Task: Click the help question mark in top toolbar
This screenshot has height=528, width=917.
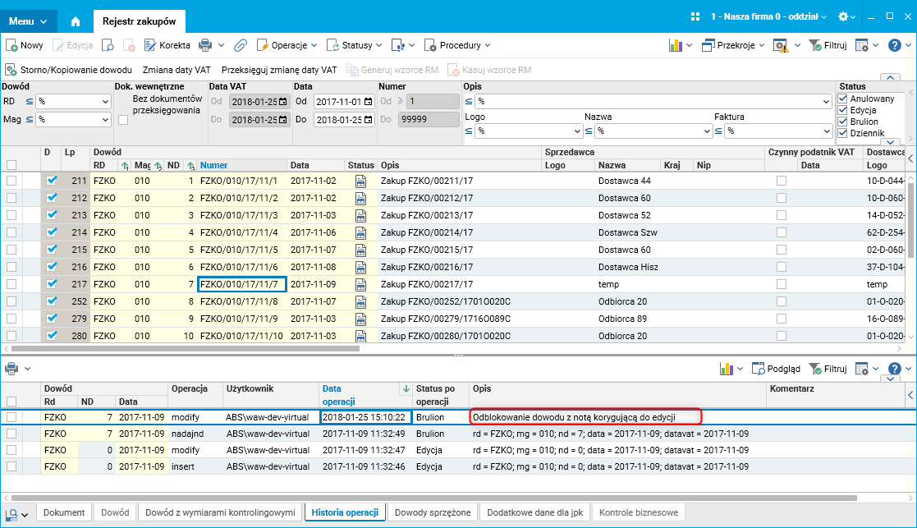Action: coord(893,45)
